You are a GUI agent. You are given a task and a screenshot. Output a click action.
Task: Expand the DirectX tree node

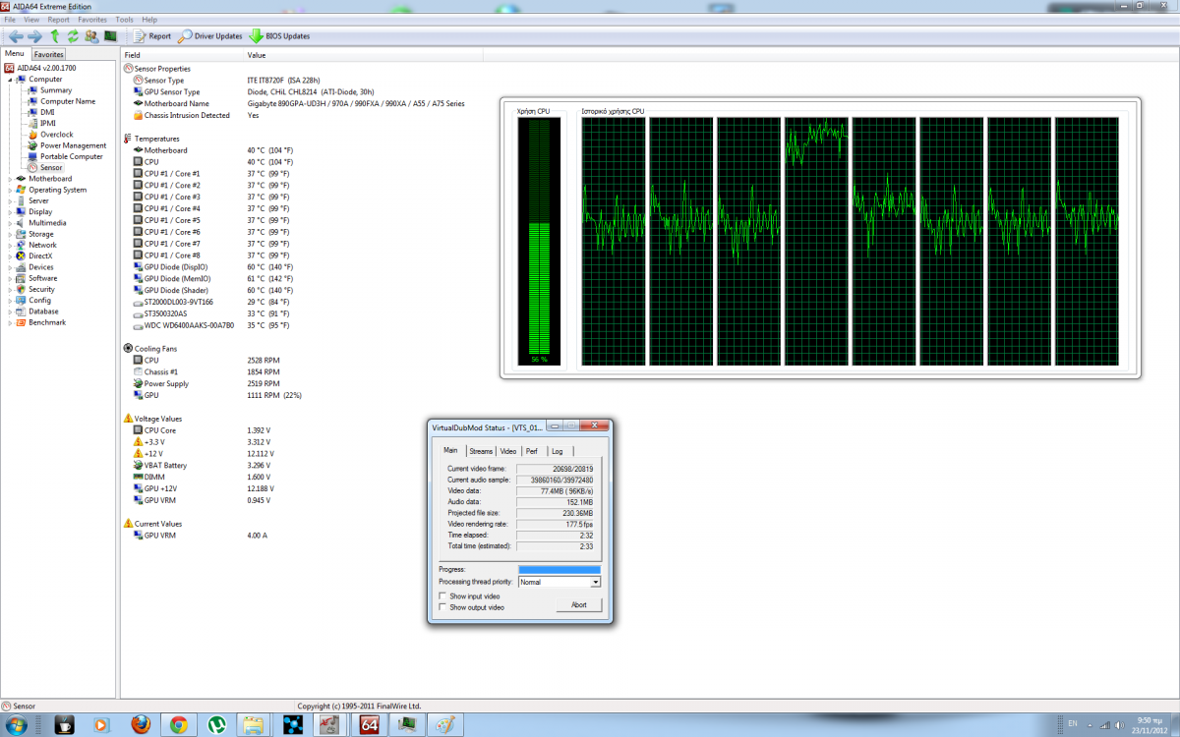[10, 255]
